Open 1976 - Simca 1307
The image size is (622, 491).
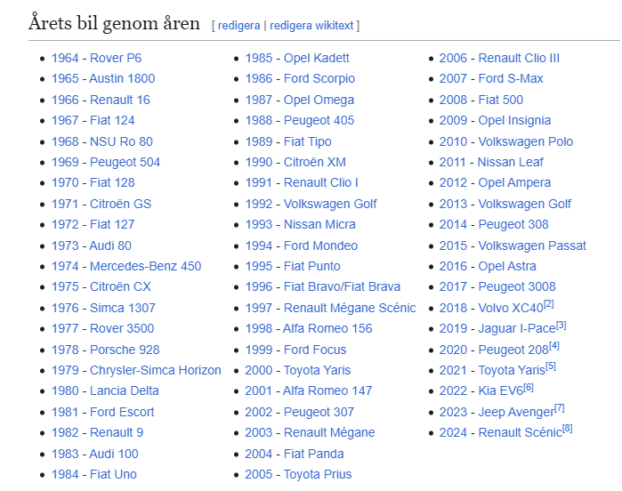coord(103,308)
